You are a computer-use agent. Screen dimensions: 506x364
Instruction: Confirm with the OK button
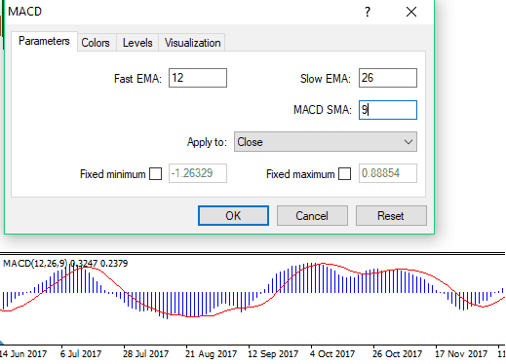(x=233, y=215)
